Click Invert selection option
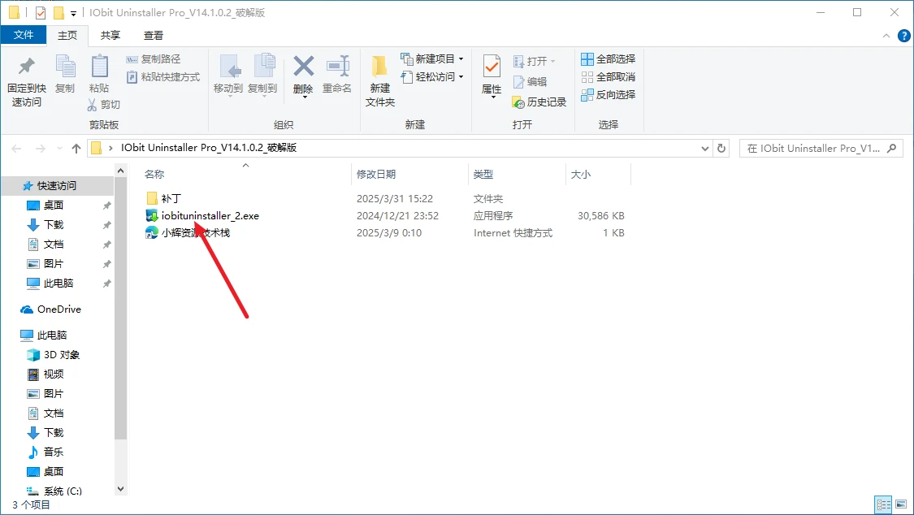 point(608,94)
